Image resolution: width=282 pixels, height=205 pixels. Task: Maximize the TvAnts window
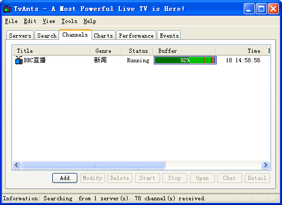261,9
